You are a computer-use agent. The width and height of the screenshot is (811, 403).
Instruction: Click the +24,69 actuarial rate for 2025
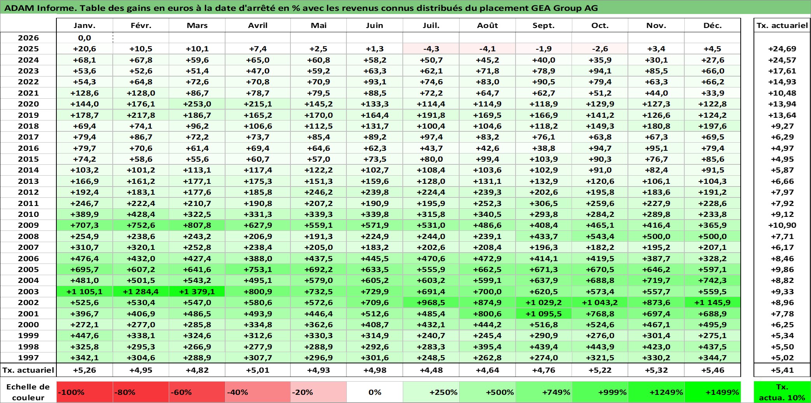pos(782,49)
